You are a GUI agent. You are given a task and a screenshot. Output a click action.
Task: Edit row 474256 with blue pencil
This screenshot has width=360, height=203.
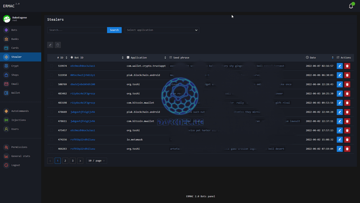340,139
